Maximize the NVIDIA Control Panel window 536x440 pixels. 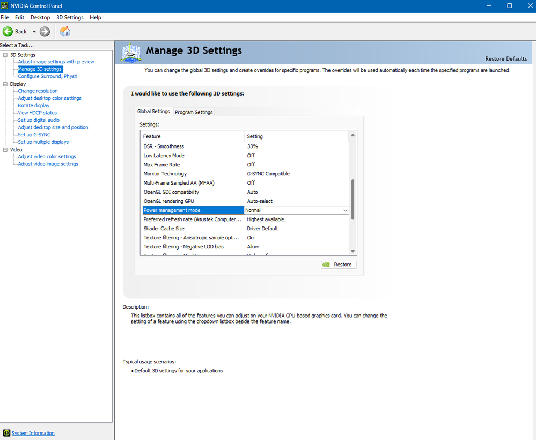point(509,6)
